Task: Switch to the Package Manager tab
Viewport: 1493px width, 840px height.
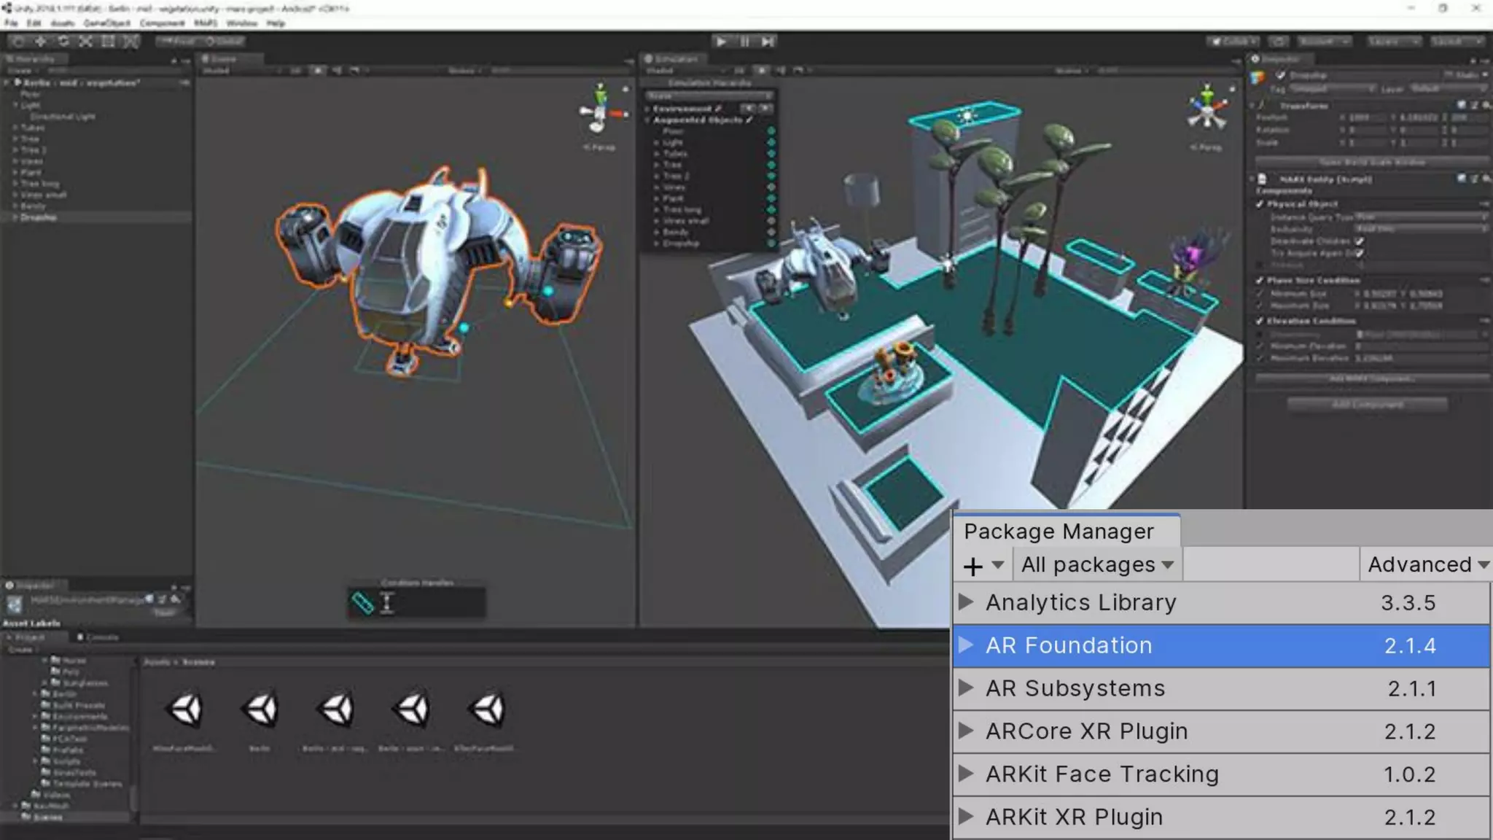Action: point(1059,532)
